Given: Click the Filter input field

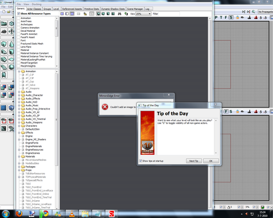Looking at the screenshot, I should tap(169, 14).
